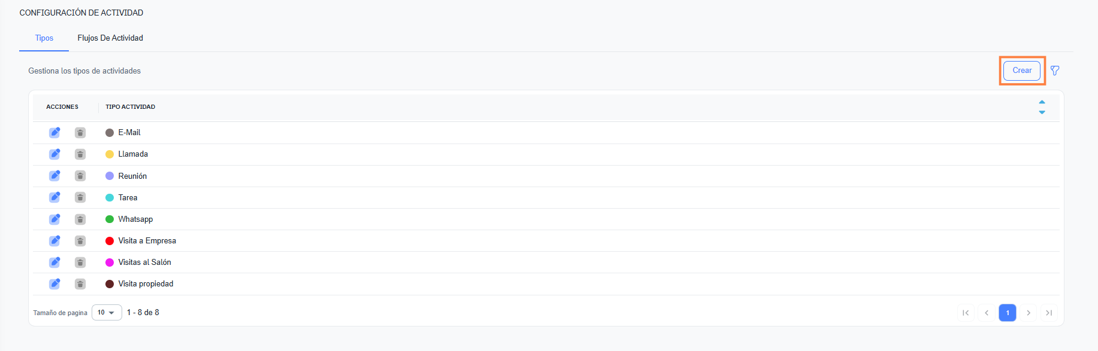Click the red Visita a Empresa color dot

110,241
